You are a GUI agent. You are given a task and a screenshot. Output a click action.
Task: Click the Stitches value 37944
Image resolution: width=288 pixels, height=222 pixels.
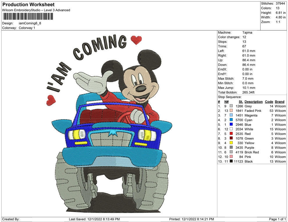[x=280, y=3]
